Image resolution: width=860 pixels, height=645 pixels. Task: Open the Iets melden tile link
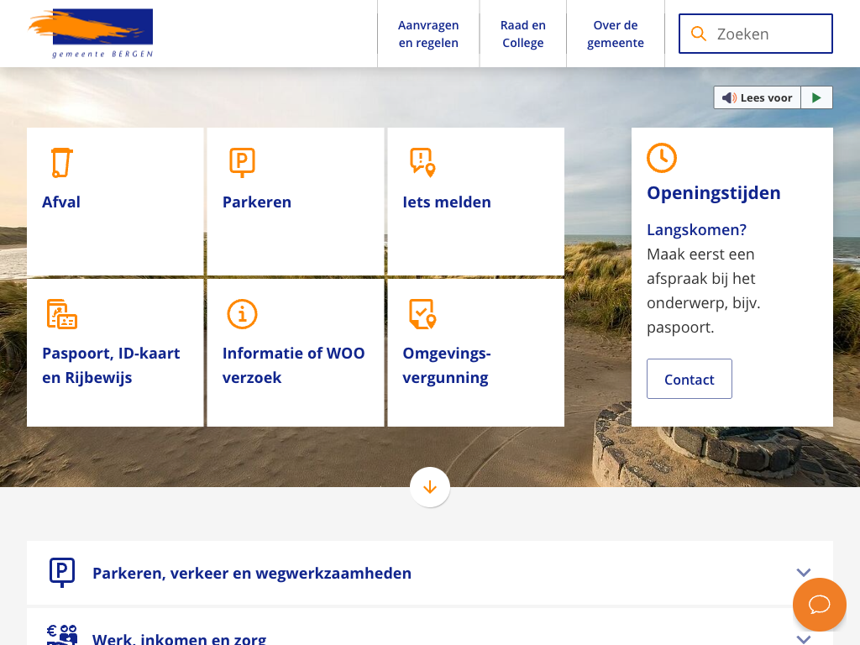pos(476,202)
